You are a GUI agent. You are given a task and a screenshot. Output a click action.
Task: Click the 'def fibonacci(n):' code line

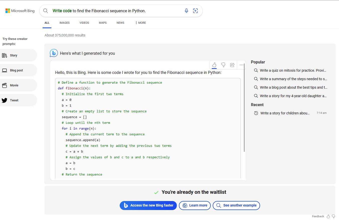click(x=74, y=88)
